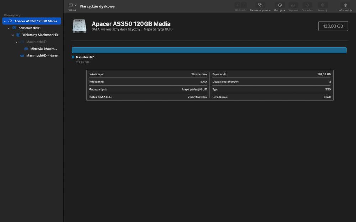Image resolution: width=356 pixels, height=222 pixels.
Task: Click the remove volume minus icon
Action: pos(244,5)
